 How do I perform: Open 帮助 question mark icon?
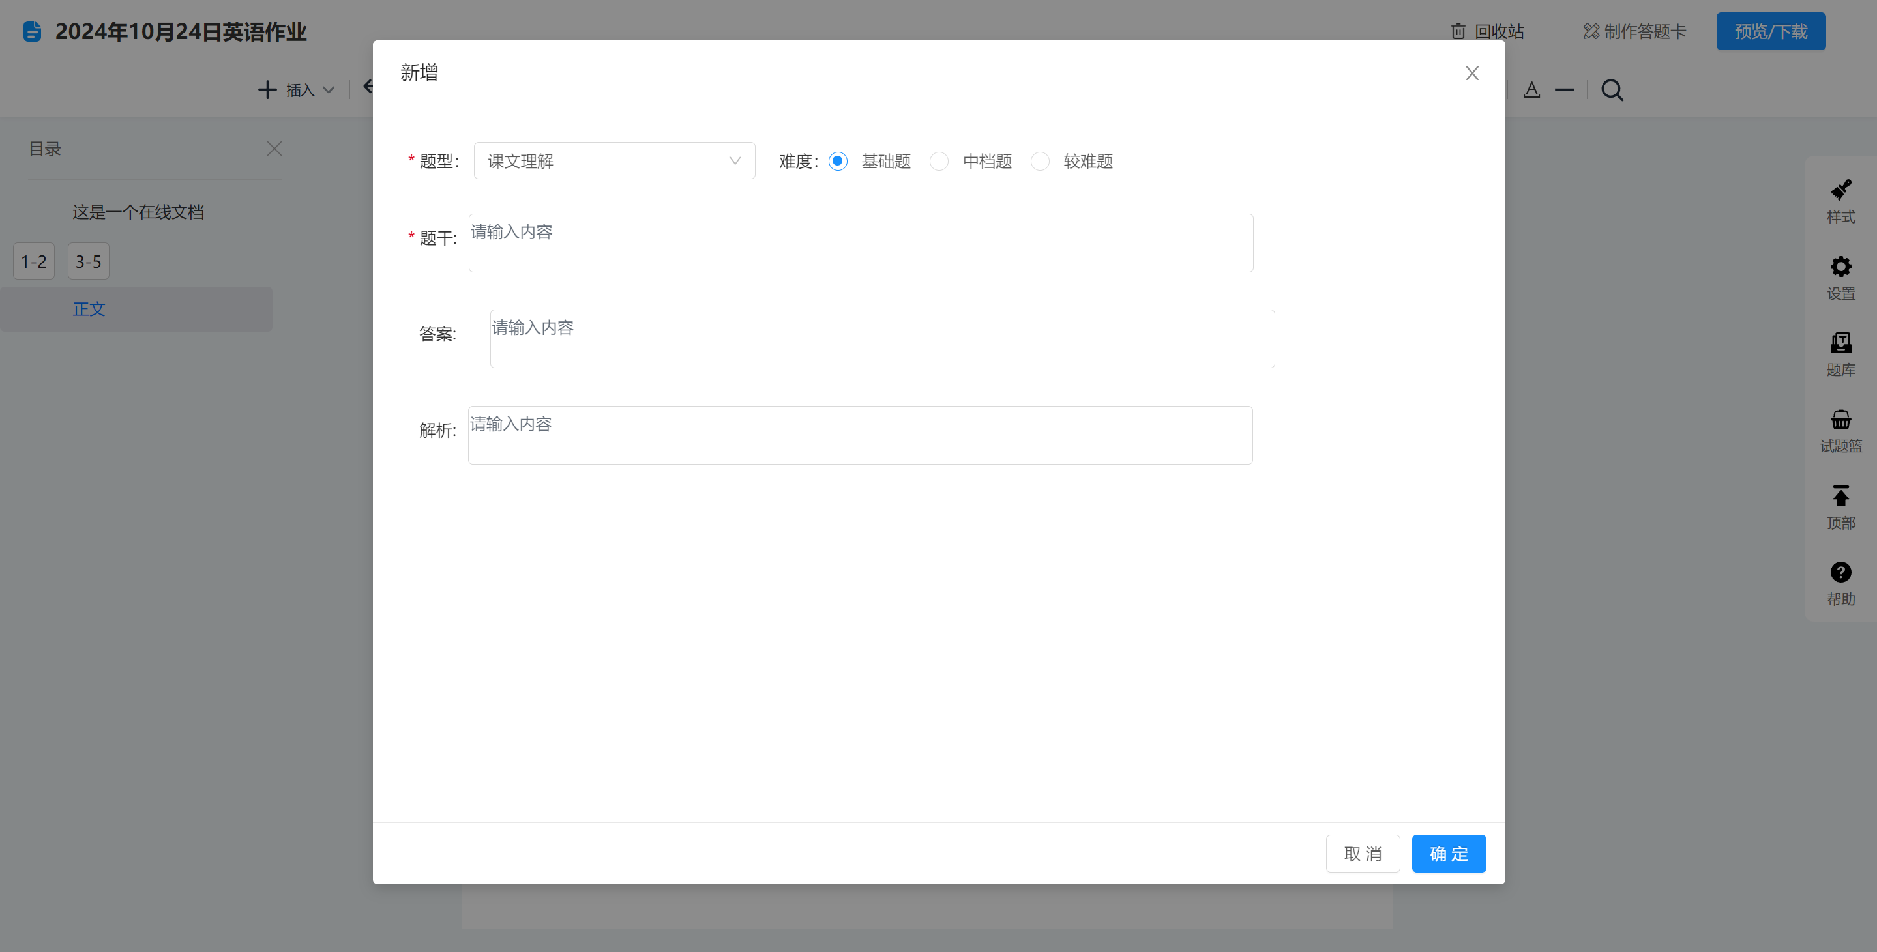(1840, 583)
